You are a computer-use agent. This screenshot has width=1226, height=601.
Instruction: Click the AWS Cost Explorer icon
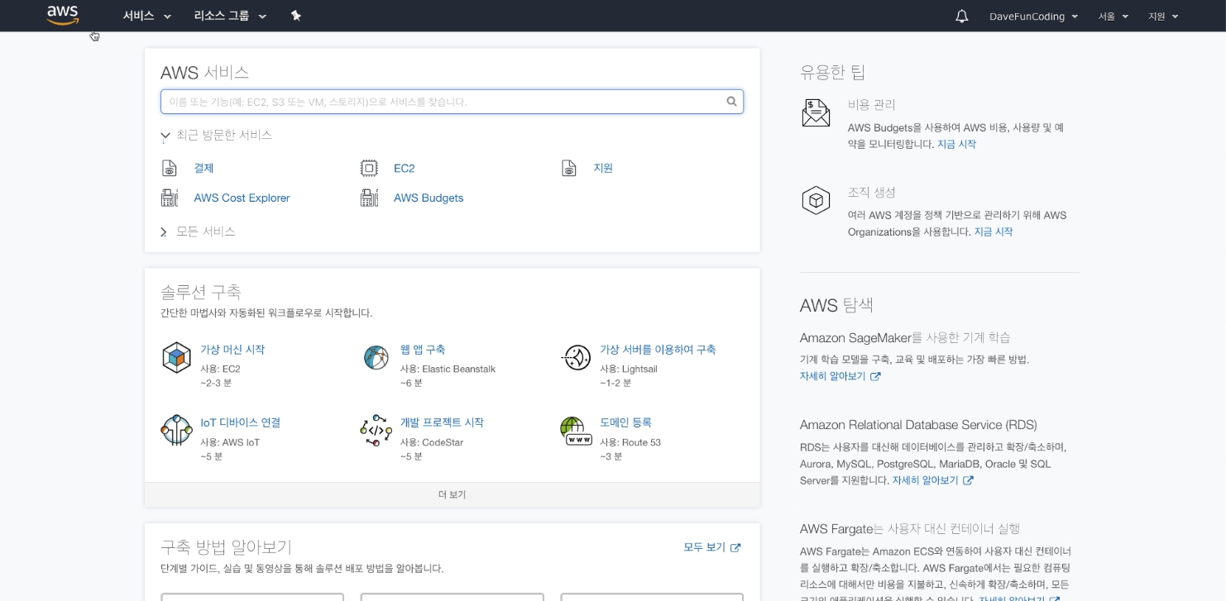click(170, 198)
